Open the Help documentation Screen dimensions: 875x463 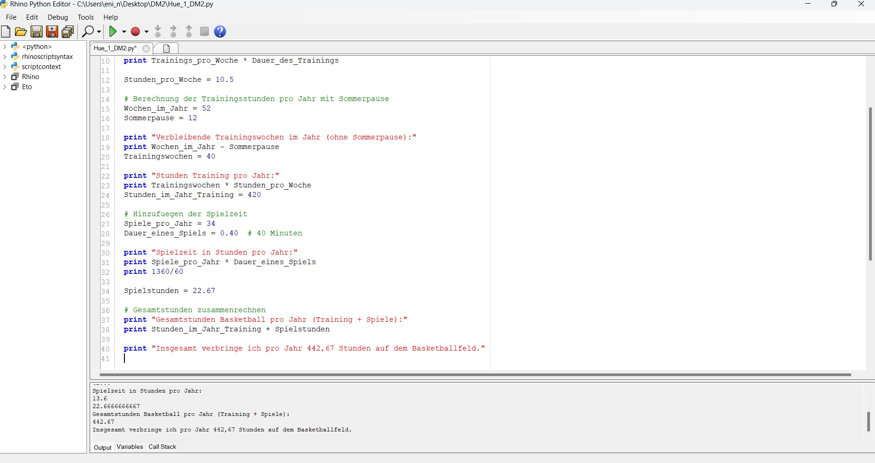pos(220,32)
